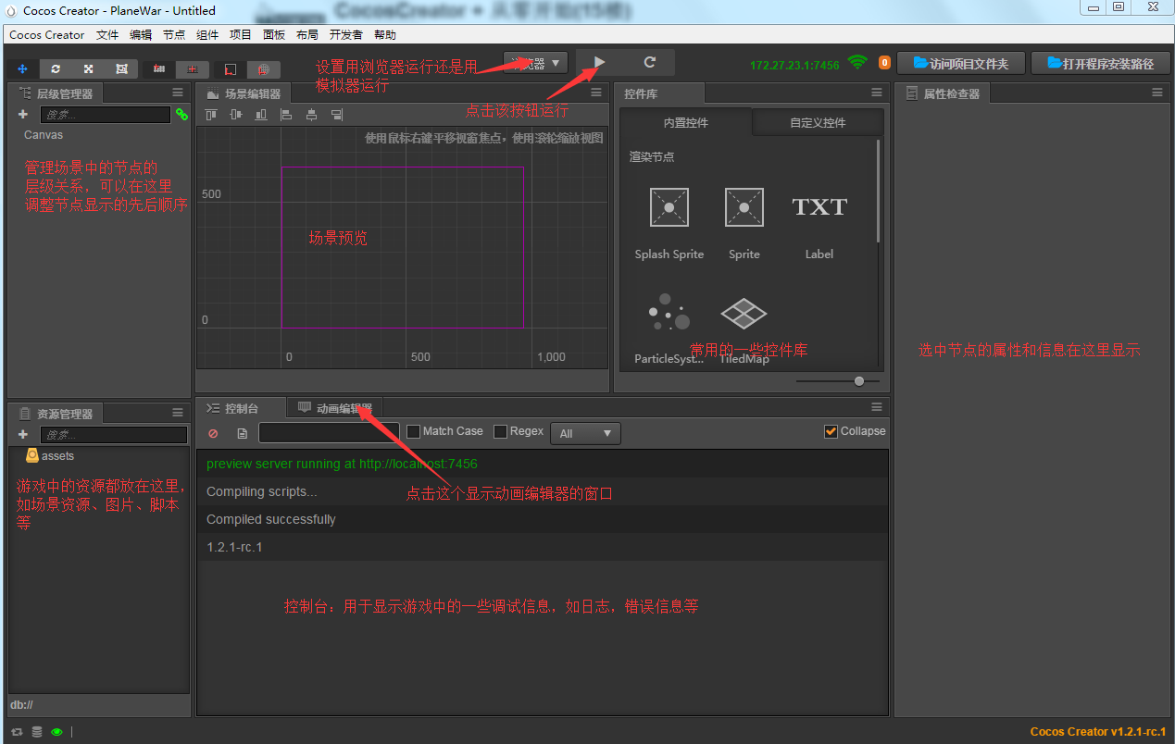1175x744 pixels.
Task: Select the Sprite widget
Action: coord(744,223)
